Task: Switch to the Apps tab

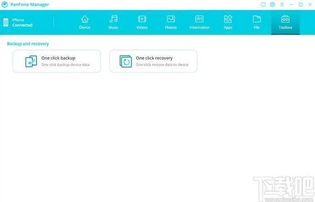Action: pyautogui.click(x=228, y=22)
